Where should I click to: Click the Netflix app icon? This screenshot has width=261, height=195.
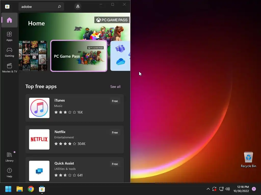coord(39,139)
